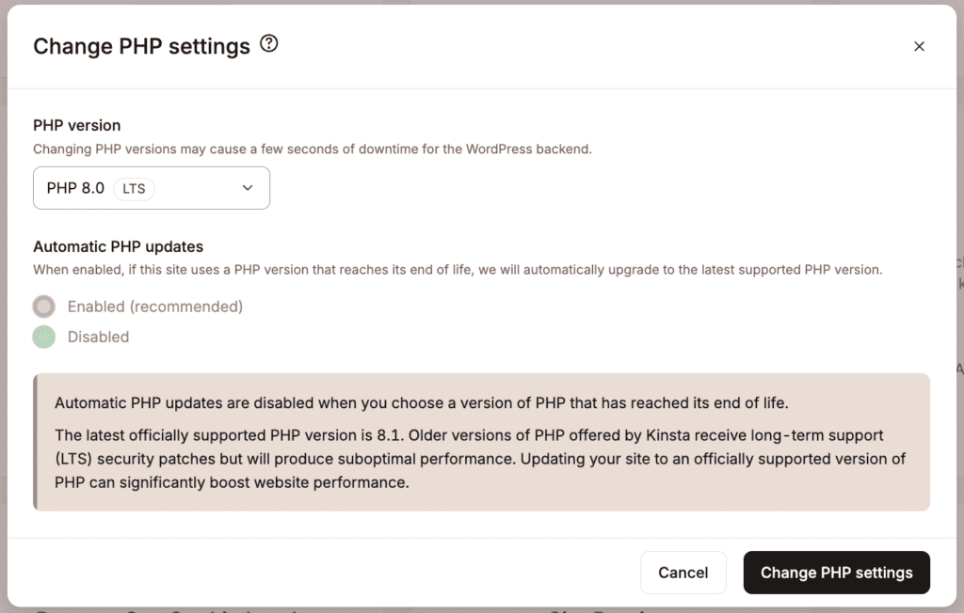Click the Automatic PHP updates heading

click(x=118, y=246)
